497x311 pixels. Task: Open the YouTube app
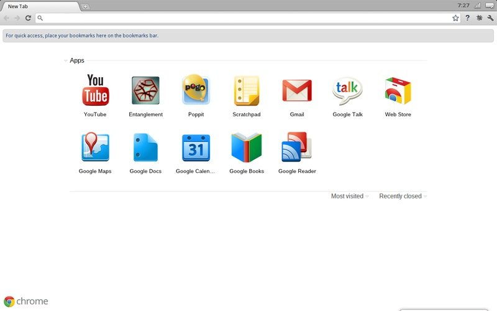click(96, 90)
